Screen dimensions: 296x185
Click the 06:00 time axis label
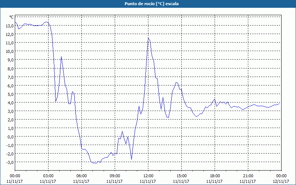81,176
